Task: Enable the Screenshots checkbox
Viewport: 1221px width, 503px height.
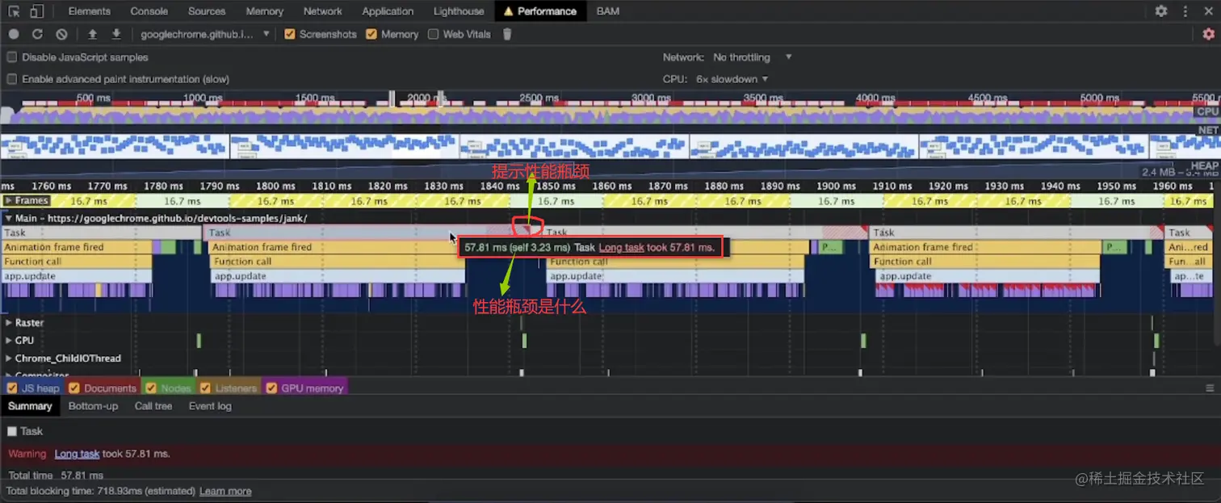Action: 290,34
